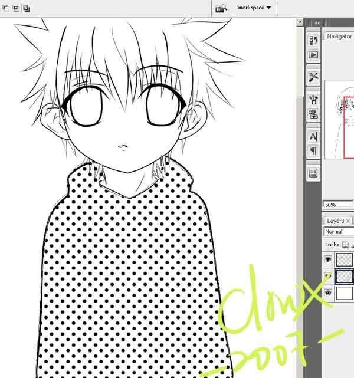Hide the bottom white layer eye icon
Image resolution: width=354 pixels, height=378 pixels.
(x=328, y=293)
